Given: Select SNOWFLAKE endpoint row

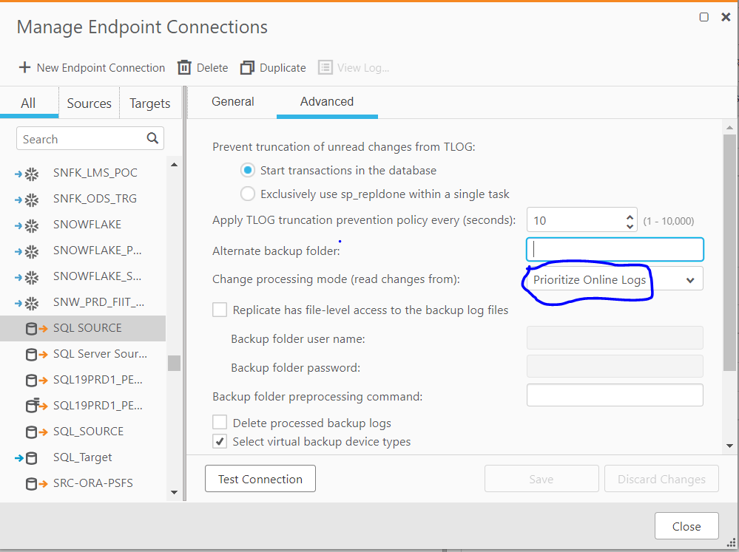Looking at the screenshot, I should [x=83, y=225].
